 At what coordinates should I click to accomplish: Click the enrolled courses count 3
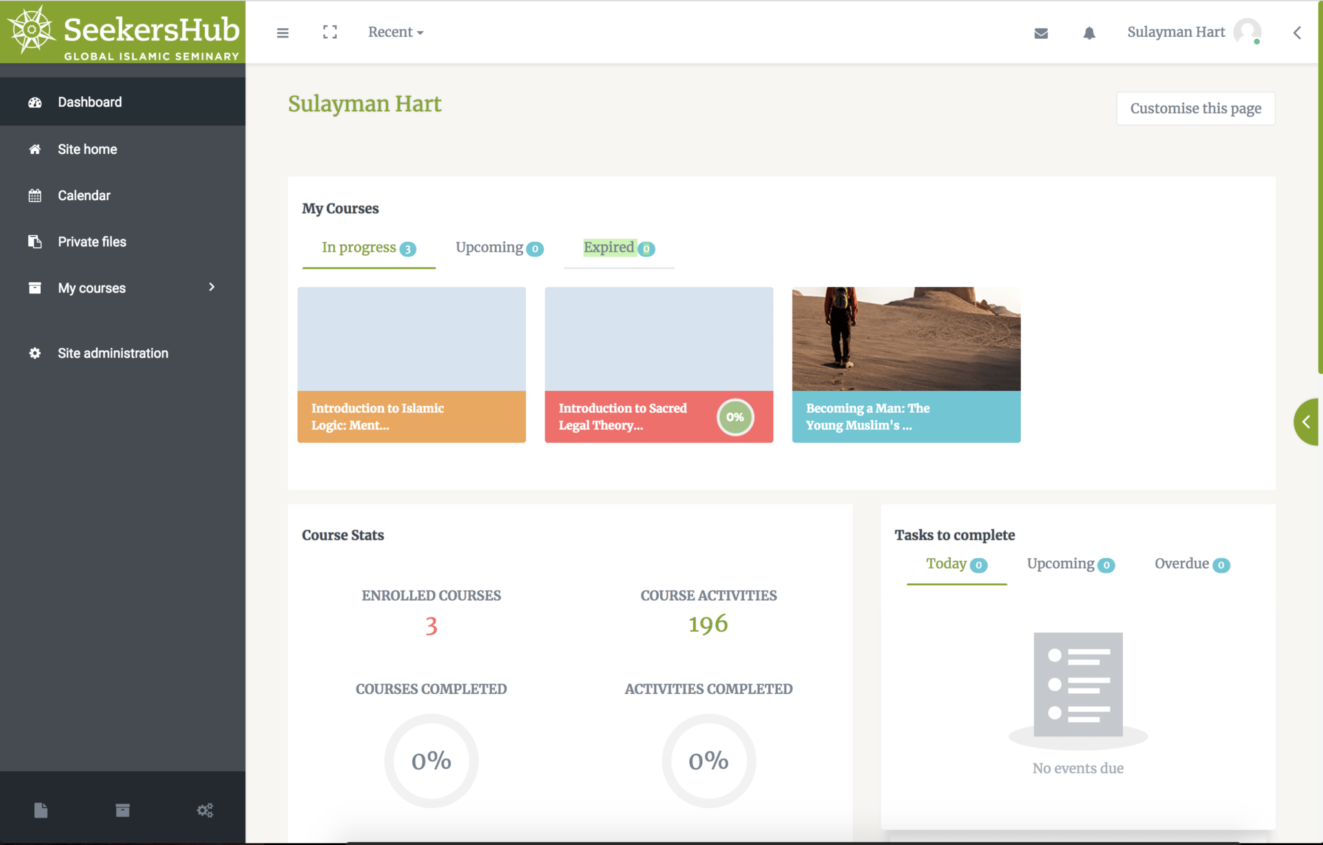pyautogui.click(x=432, y=625)
